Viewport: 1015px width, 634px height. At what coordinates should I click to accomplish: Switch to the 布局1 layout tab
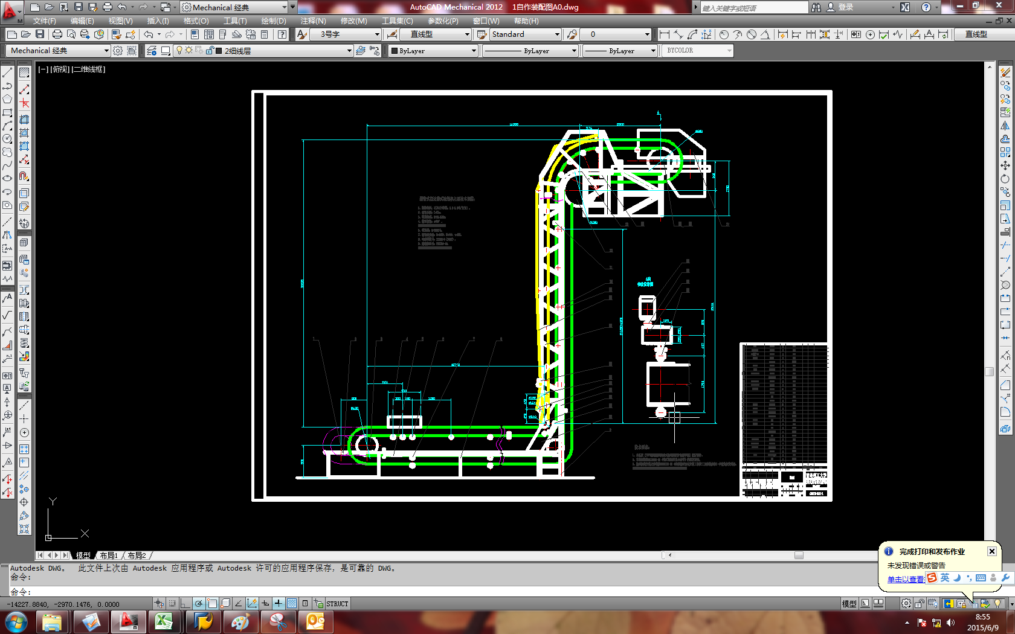109,555
